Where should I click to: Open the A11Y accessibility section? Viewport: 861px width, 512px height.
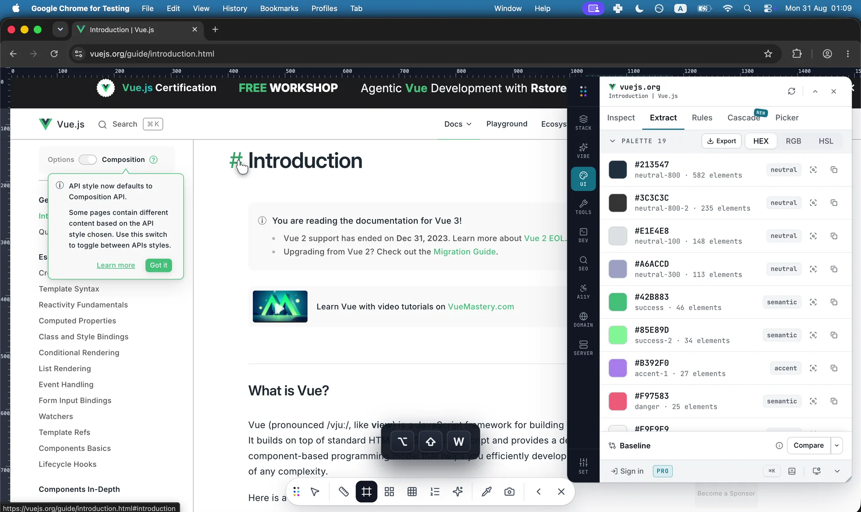click(x=583, y=291)
